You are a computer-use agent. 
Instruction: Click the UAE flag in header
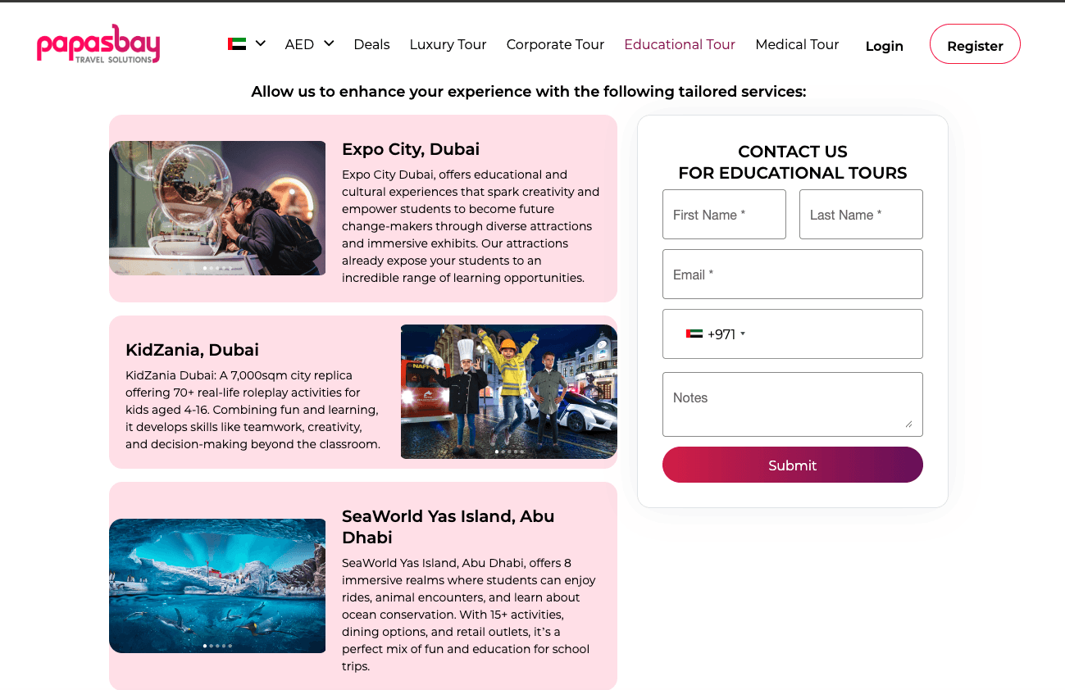coord(237,44)
